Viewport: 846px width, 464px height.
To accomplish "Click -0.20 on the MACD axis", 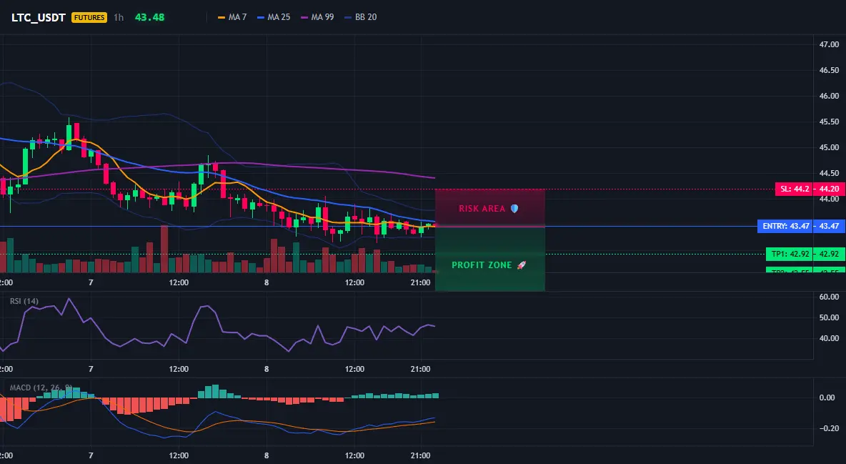I will pyautogui.click(x=829, y=428).
